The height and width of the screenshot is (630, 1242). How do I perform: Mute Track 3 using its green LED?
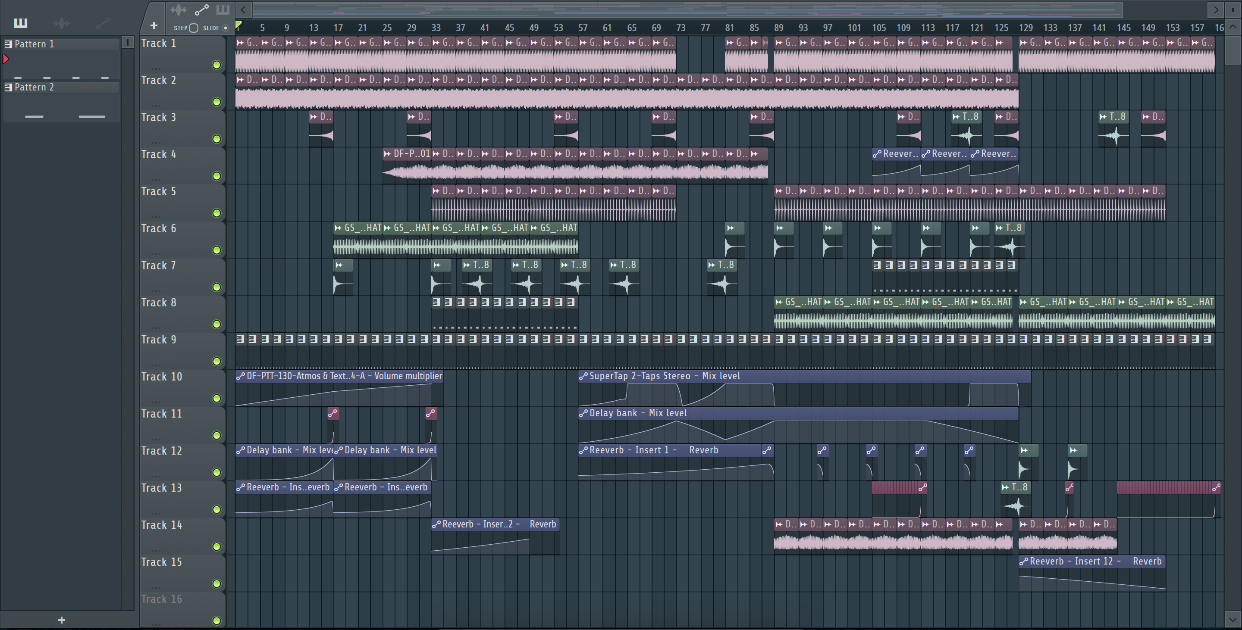tap(217, 139)
